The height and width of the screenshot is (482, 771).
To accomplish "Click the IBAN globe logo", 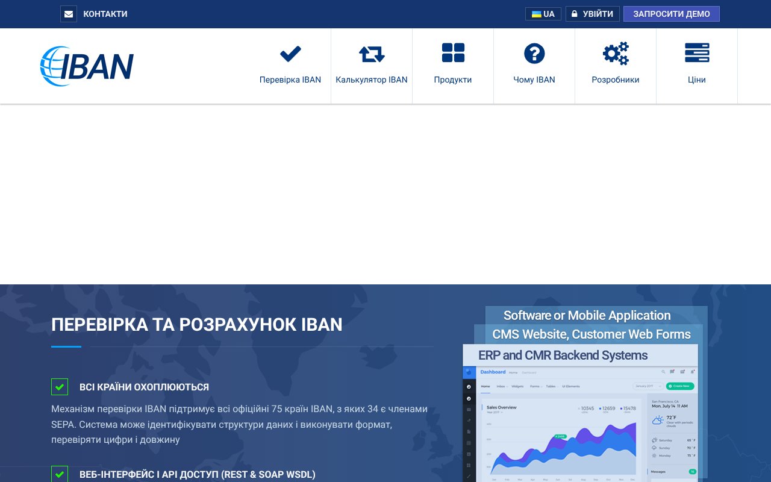I will pos(53,65).
